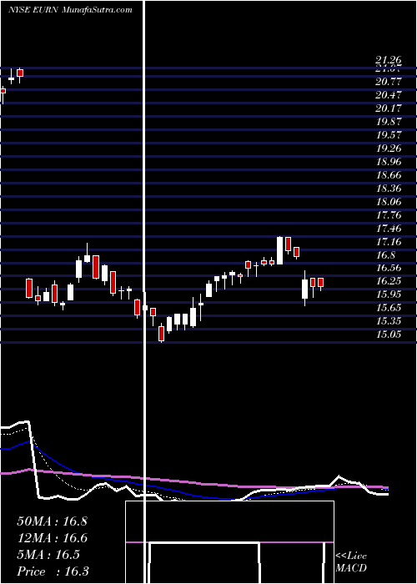Screen dimensions: 417x584
Task: Click the 18.36 price axis label
Action: [x=389, y=189]
